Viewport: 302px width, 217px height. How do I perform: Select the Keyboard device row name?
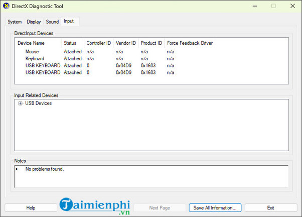35,59
